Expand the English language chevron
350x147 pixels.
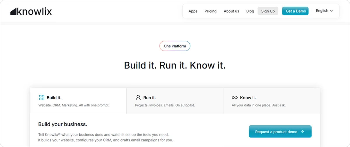[x=331, y=11]
